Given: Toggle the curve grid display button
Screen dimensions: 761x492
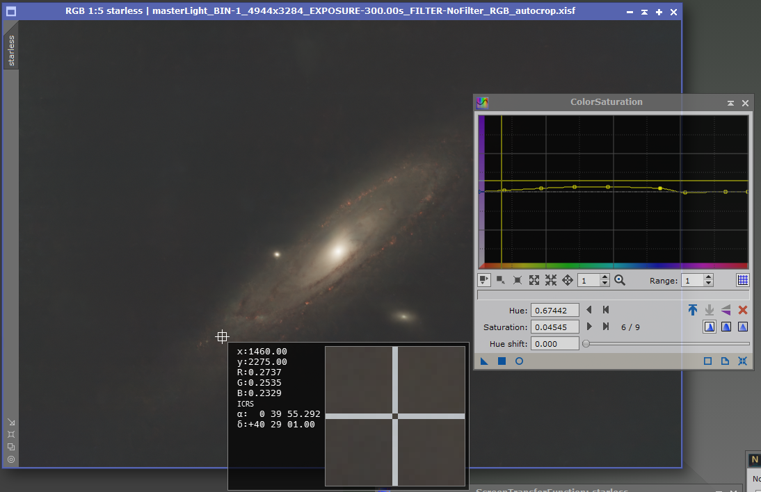Looking at the screenshot, I should pos(742,280).
